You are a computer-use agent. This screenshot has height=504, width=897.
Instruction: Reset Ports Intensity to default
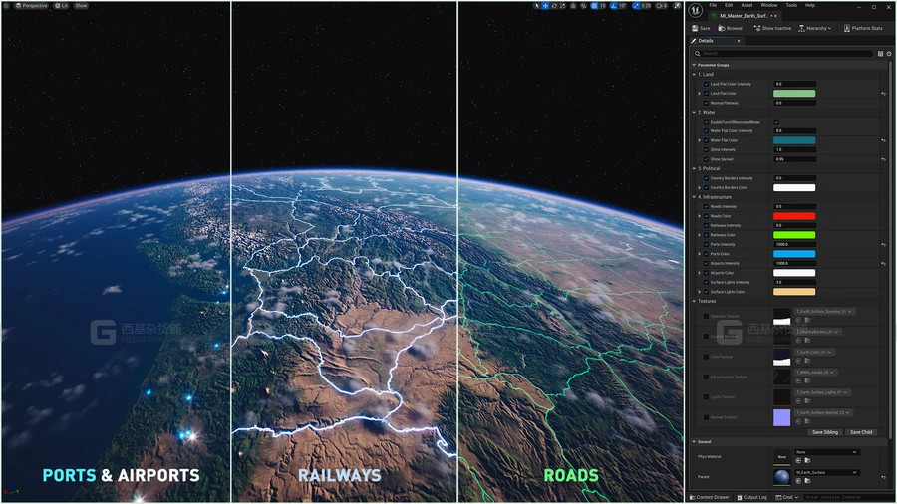click(x=883, y=244)
